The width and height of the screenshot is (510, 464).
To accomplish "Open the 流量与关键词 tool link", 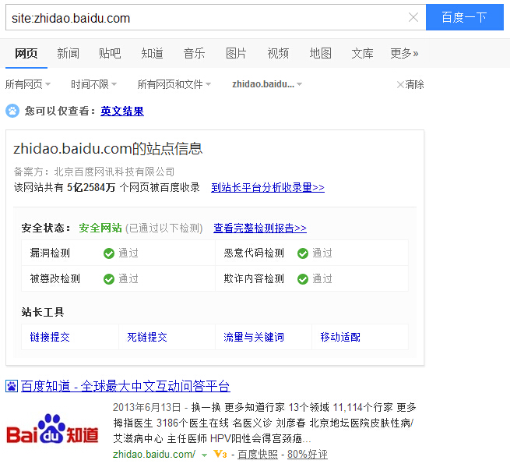I will click(254, 337).
